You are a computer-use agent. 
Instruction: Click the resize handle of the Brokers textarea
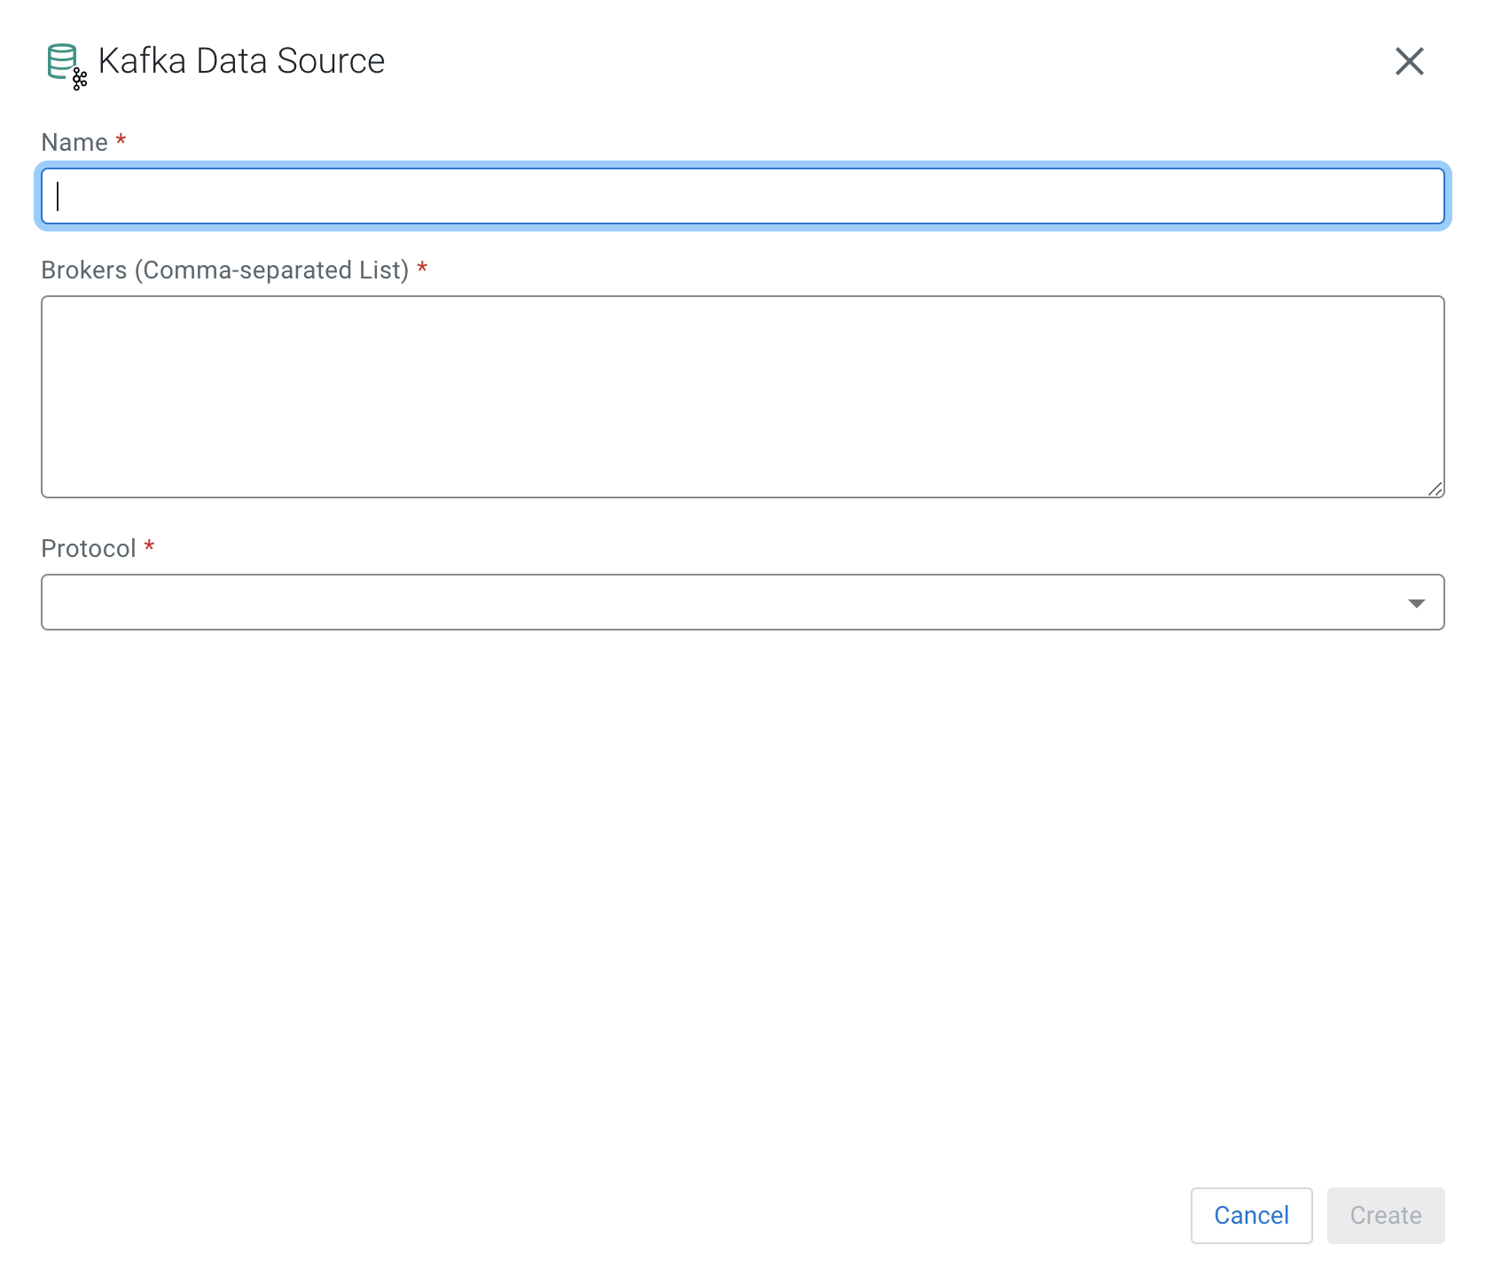[x=1435, y=489]
